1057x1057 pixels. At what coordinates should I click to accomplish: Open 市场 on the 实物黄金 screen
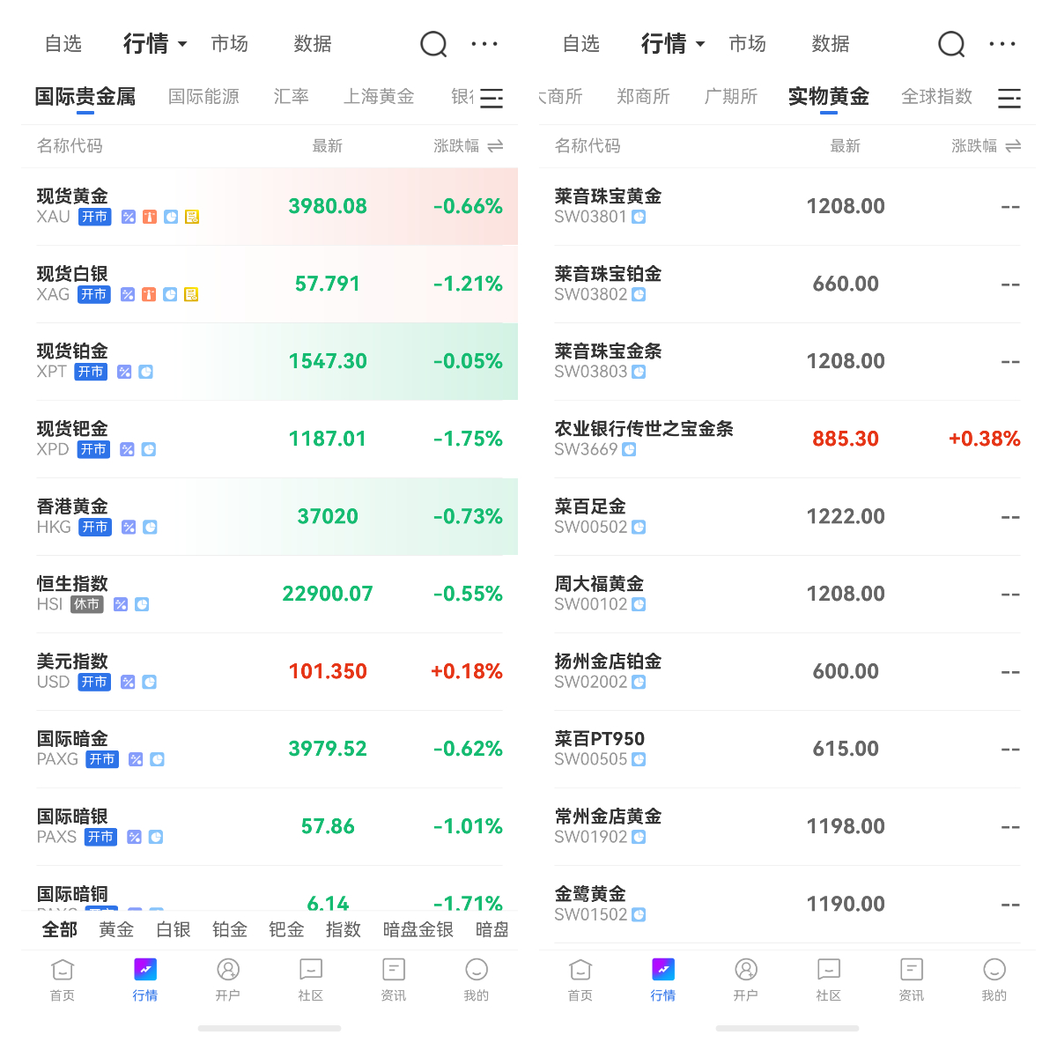pyautogui.click(x=748, y=43)
